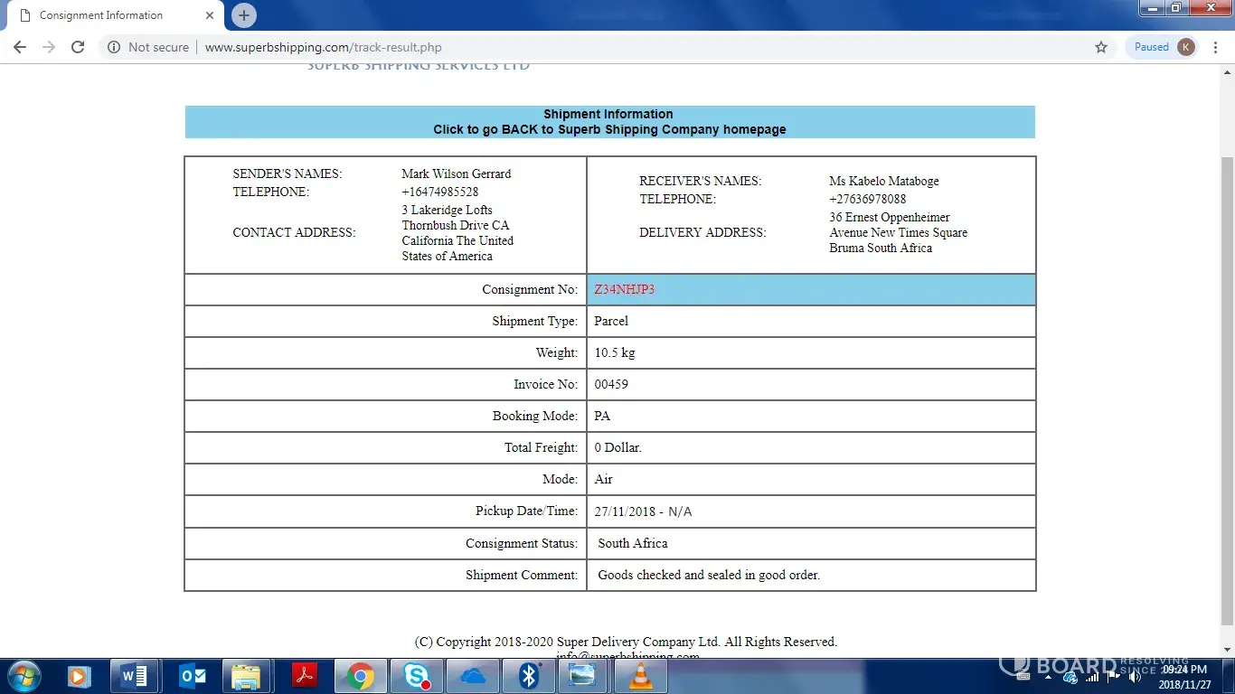Click the page vertical scrollbar
This screenshot has height=694, width=1235.
tap(1227, 361)
